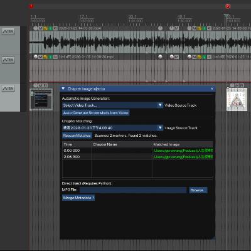This screenshot has width=251, height=251.
Task: Click green icon on last track-one item
Action: tap(205, 28)
